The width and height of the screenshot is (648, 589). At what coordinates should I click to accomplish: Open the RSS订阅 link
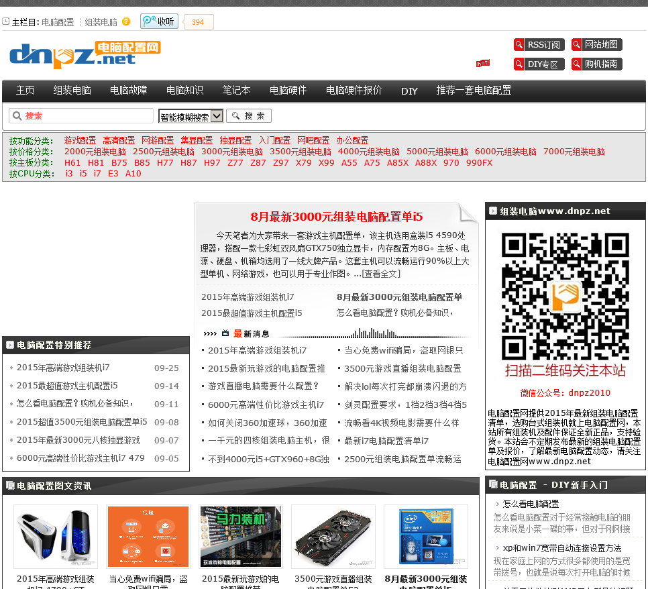(544, 45)
